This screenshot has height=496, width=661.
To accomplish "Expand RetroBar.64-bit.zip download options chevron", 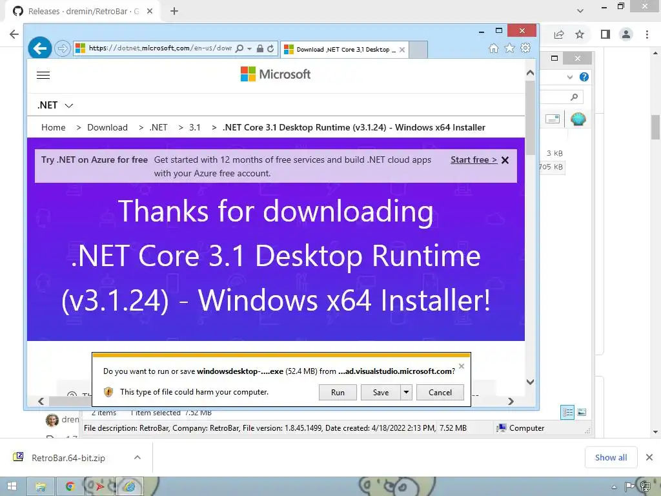I will coord(137,457).
